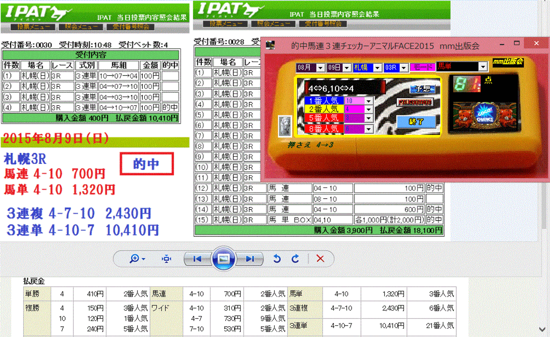Expand the 5番人気 horse number dropdown
The height and width of the screenshot is (337, 550).
click(x=369, y=118)
